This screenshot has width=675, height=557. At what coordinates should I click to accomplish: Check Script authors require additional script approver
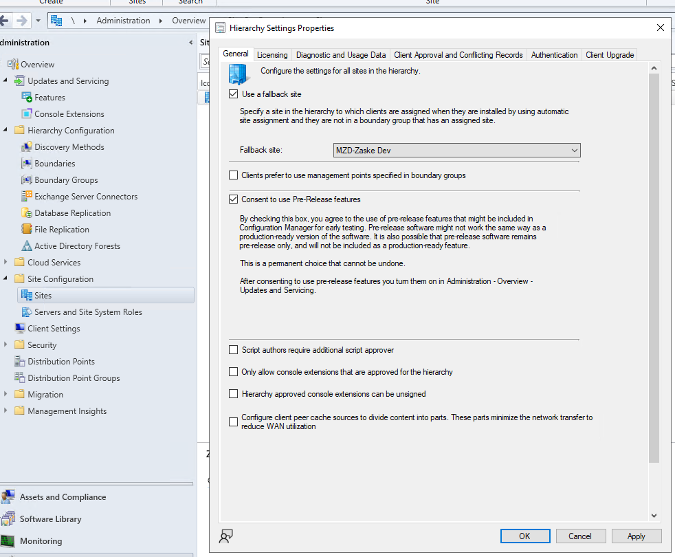pos(232,350)
